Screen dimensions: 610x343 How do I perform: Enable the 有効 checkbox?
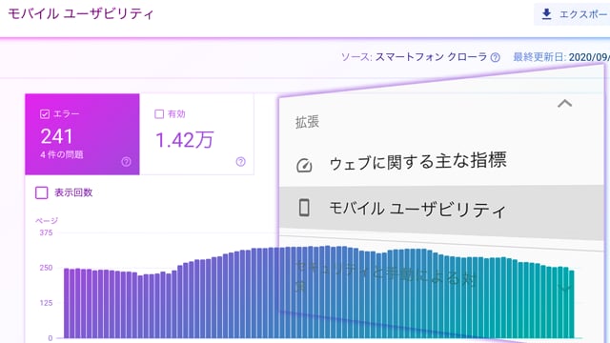pos(159,114)
